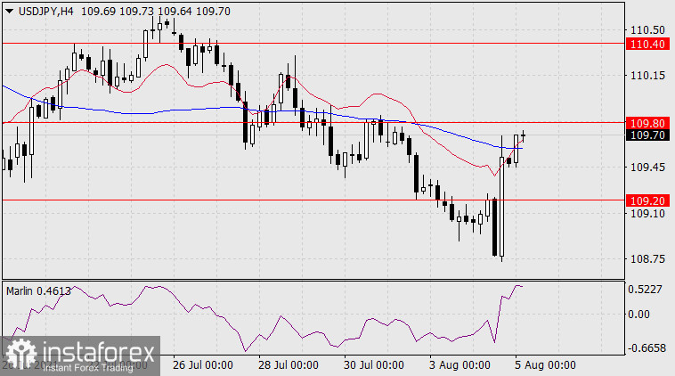Select the red 110.40 price level label
Screen dimensions: 675x376
[x=648, y=44]
